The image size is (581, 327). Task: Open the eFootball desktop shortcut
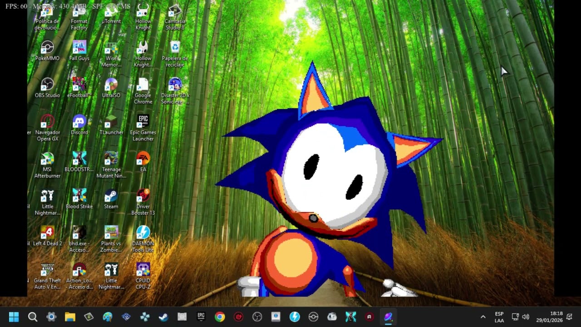79,88
